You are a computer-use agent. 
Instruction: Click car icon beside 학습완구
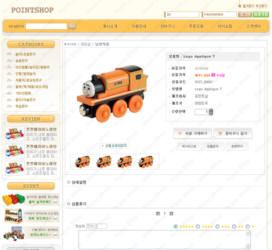(x=9, y=106)
